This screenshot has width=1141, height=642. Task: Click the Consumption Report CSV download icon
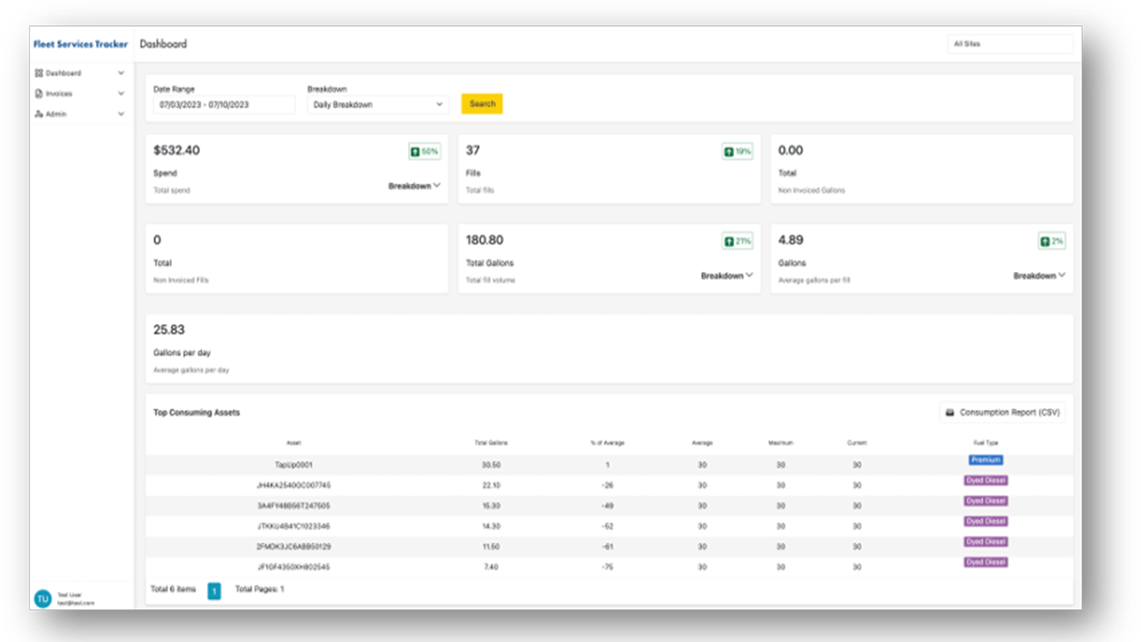click(950, 413)
